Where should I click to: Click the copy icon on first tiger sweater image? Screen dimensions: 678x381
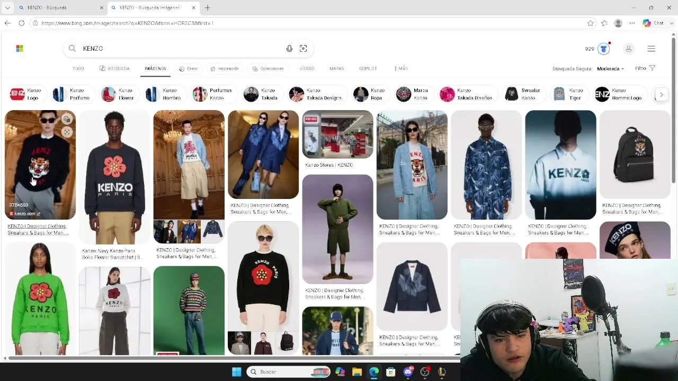(67, 119)
